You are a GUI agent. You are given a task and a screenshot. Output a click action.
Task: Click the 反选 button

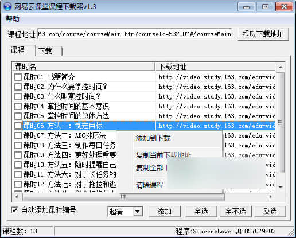[270, 211]
